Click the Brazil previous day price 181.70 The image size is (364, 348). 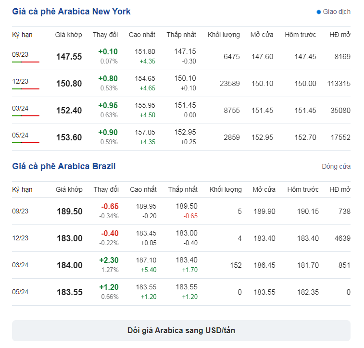[x=308, y=265]
